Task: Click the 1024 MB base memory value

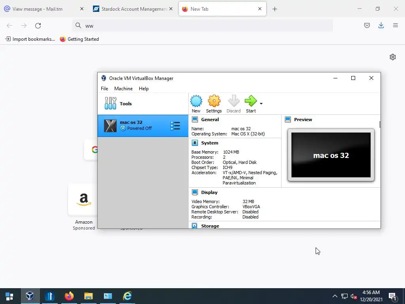Action: (x=231, y=152)
